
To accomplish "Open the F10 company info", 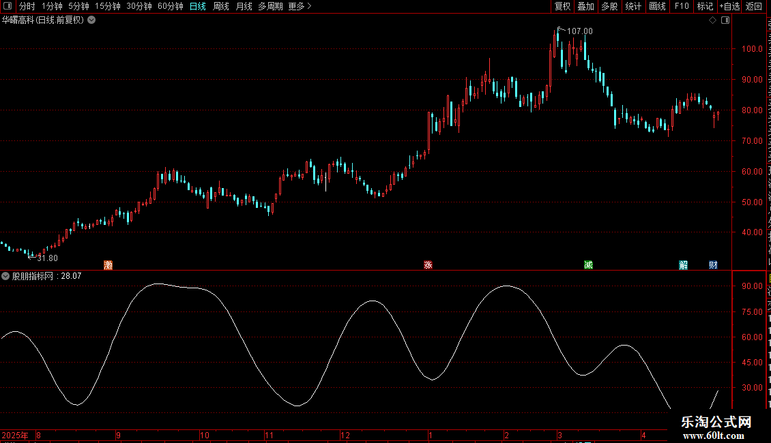I will 682,6.
